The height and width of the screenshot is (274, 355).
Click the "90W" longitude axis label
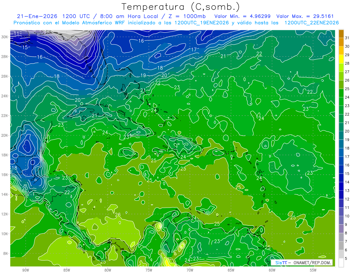tap(25, 270)
